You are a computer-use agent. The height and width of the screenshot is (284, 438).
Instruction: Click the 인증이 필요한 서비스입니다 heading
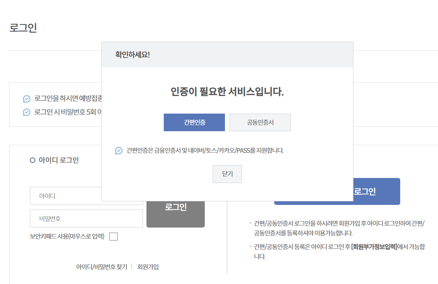pos(227,92)
